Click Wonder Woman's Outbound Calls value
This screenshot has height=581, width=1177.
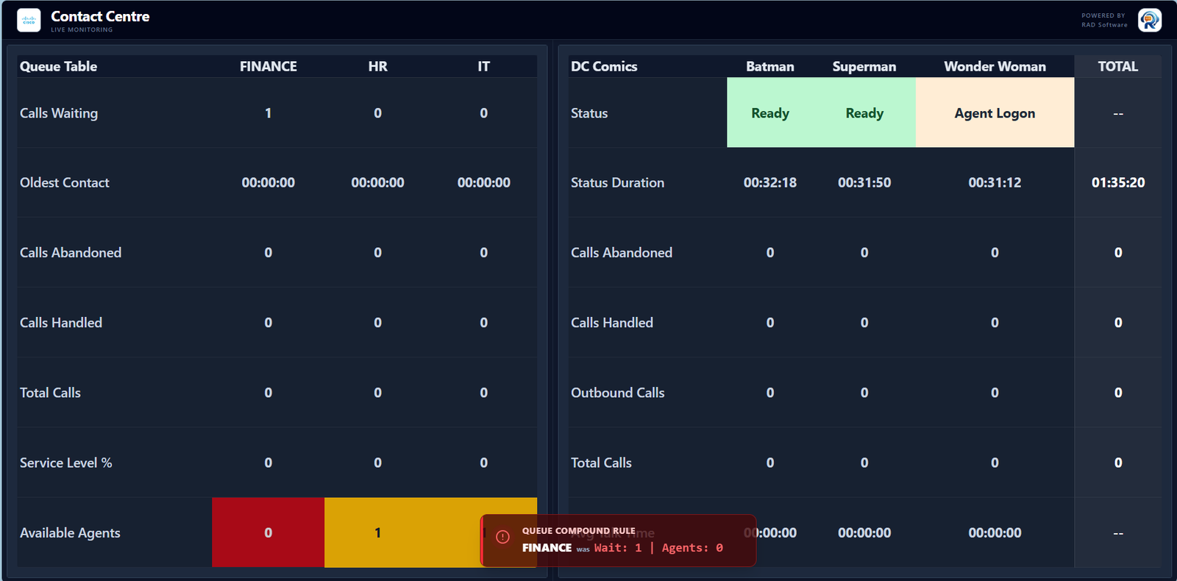[995, 393]
